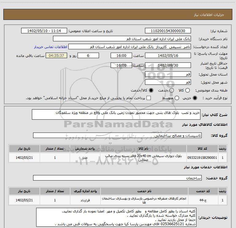The height and width of the screenshot is (228, 236).
Task: Click the goods table date 1402/05/21
Action: click(24, 158)
